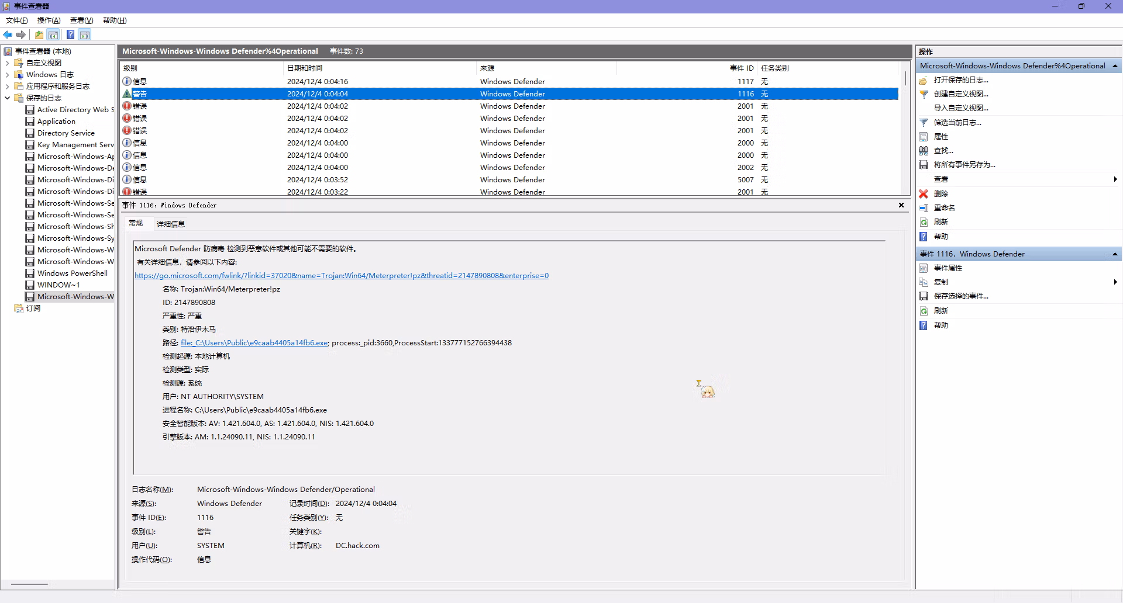Click the blue Help icon in toolbar
The image size is (1123, 603).
coord(70,34)
